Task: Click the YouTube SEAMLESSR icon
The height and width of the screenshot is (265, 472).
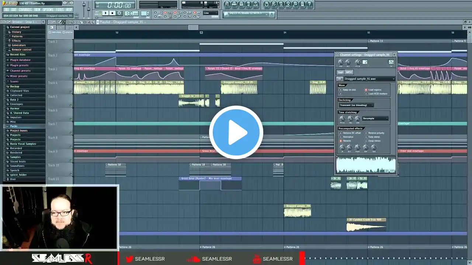Action: coord(256,259)
